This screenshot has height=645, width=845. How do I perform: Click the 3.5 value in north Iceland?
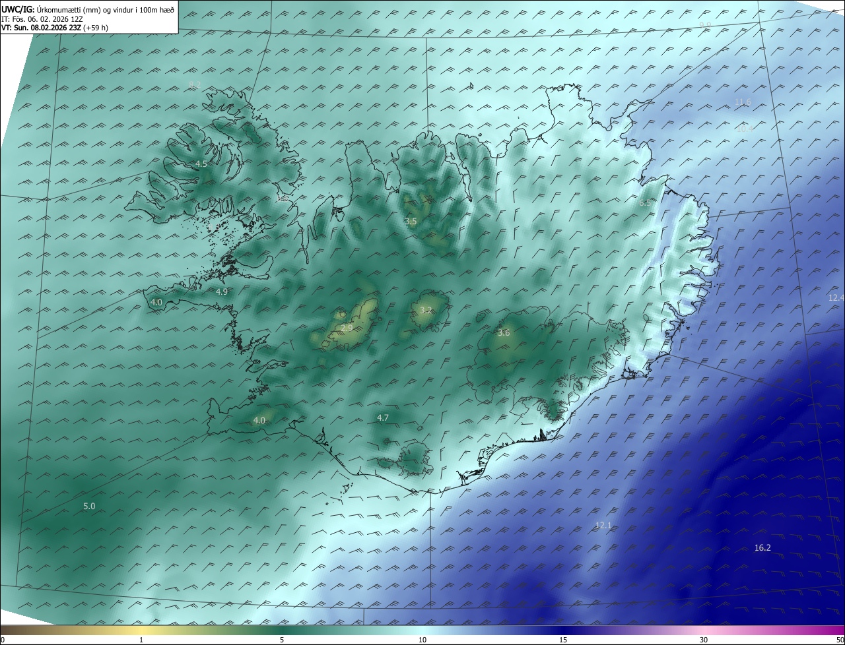411,221
